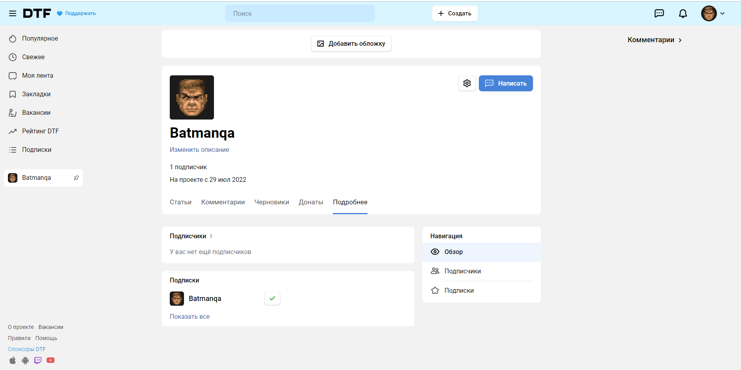Click the blue heart Поддержать link
Image resolution: width=741 pixels, height=370 pixels.
pyautogui.click(x=76, y=13)
